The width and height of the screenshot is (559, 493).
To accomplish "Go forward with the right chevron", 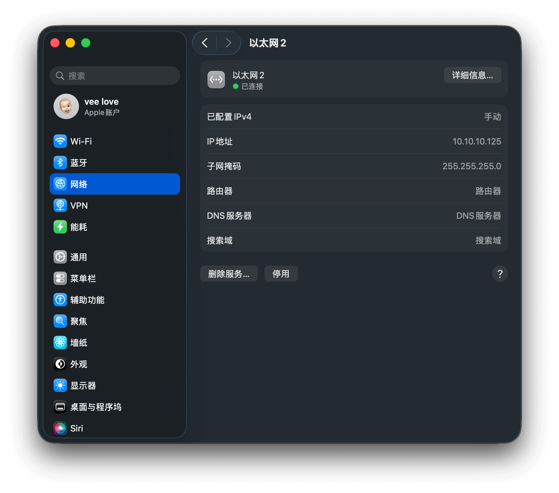I will 229,43.
